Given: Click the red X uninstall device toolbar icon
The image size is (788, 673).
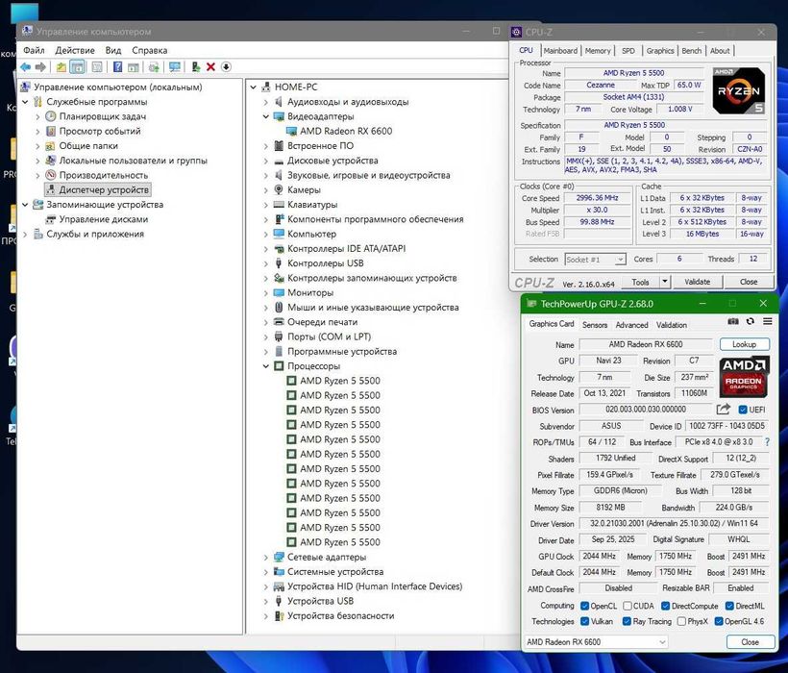Looking at the screenshot, I should tap(210, 66).
